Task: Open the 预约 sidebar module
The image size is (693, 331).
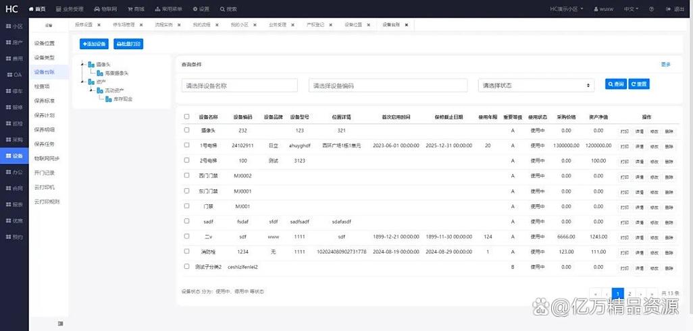Action: click(14, 237)
